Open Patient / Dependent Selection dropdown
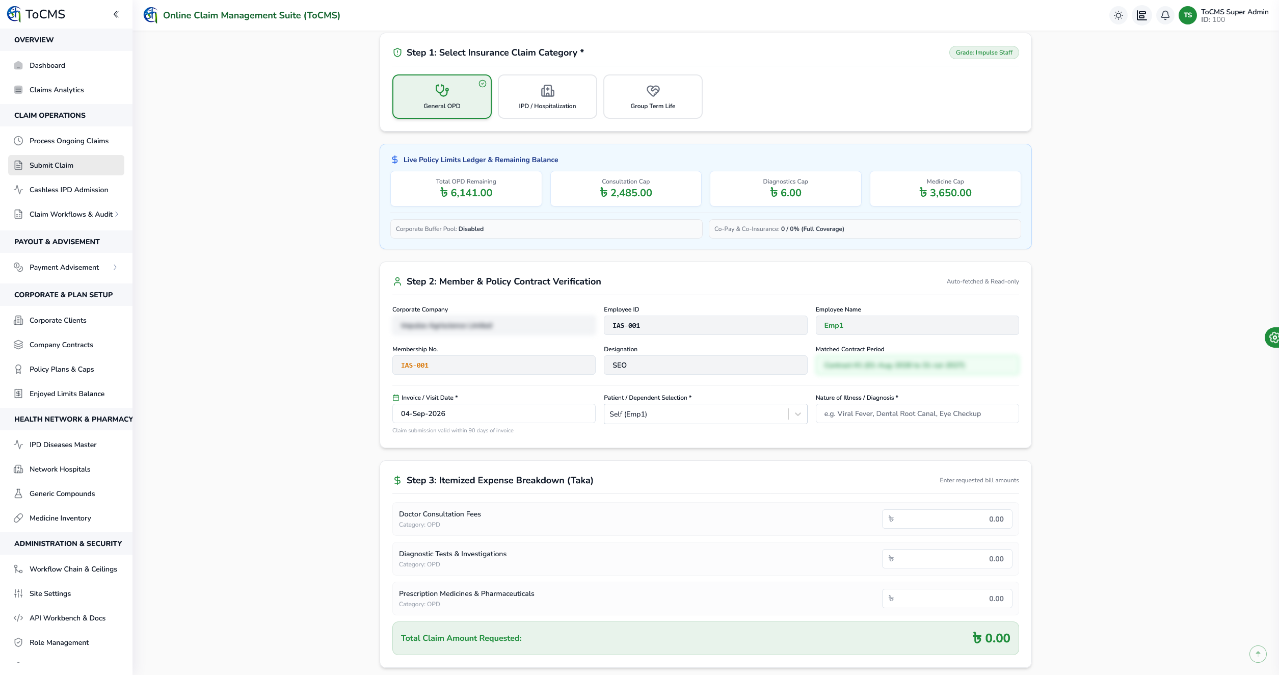This screenshot has height=675, width=1279. (x=705, y=414)
